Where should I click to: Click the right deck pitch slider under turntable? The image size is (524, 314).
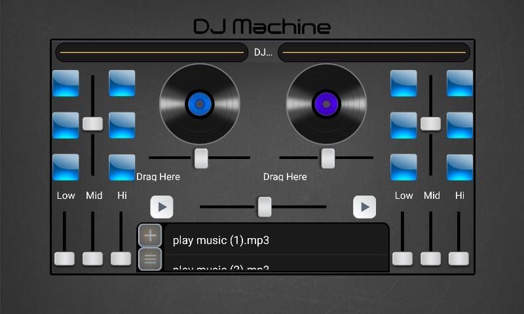pos(327,158)
